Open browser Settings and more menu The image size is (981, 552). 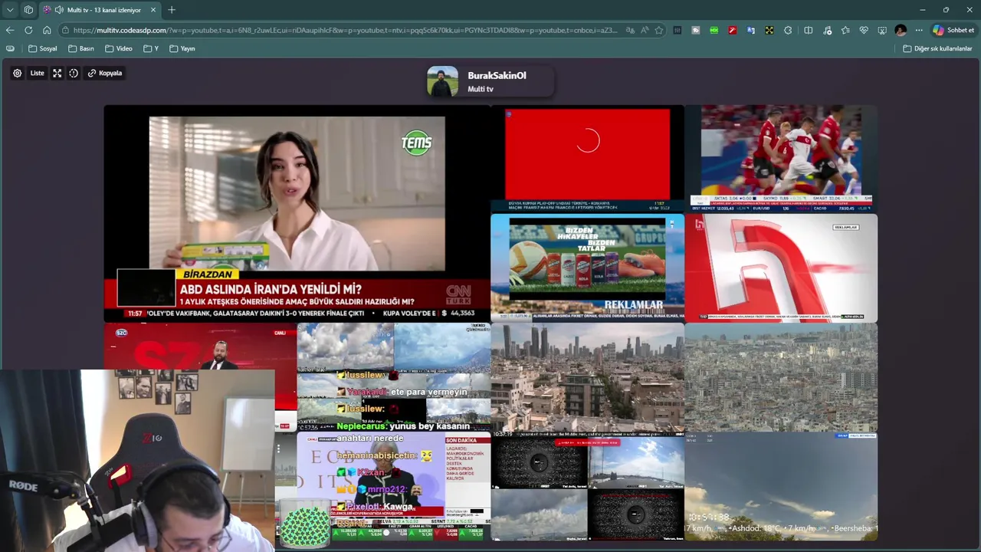tap(919, 30)
